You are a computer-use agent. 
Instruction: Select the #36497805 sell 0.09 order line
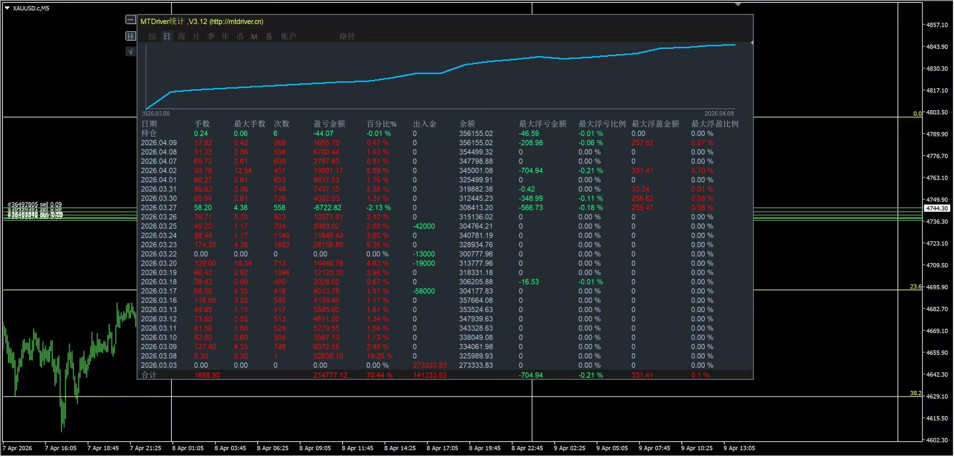35,205
